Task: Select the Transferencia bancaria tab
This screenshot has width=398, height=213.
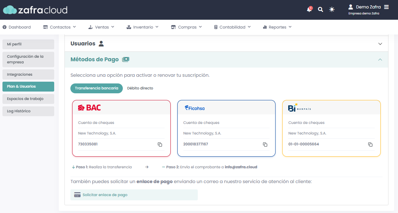Action: tap(96, 88)
